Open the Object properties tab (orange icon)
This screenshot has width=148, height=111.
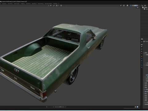(x=142, y=56)
